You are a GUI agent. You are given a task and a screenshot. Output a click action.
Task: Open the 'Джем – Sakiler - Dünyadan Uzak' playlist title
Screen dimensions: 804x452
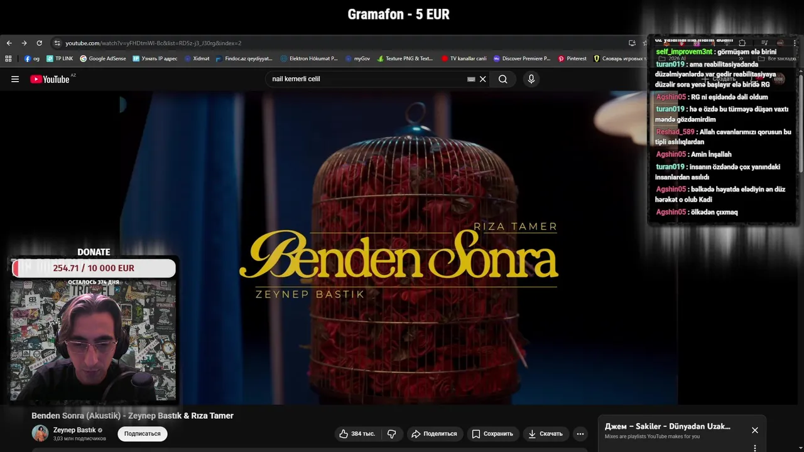(x=668, y=426)
